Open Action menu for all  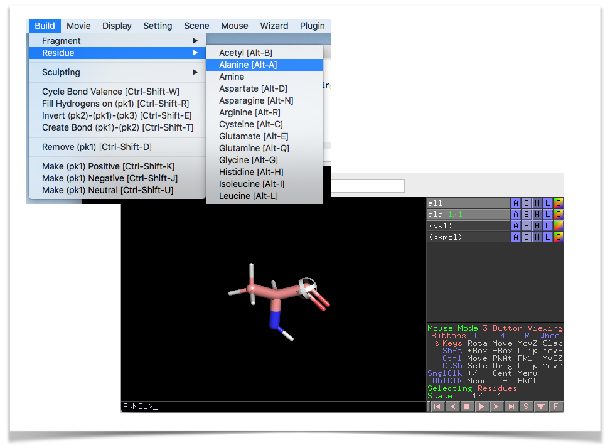click(516, 203)
